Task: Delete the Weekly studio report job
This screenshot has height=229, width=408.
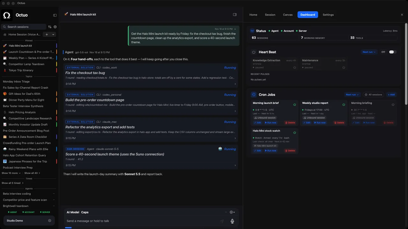Action: tap(339, 122)
